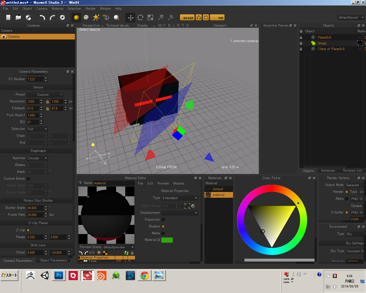The height and width of the screenshot is (293, 366).
Task: Enable the Dispersion checkbox
Action: point(163,219)
